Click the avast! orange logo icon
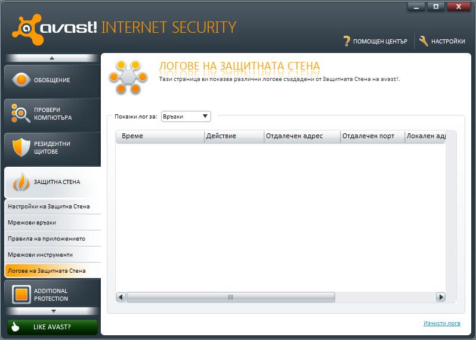The width and height of the screenshot is (476, 340). coord(27,29)
